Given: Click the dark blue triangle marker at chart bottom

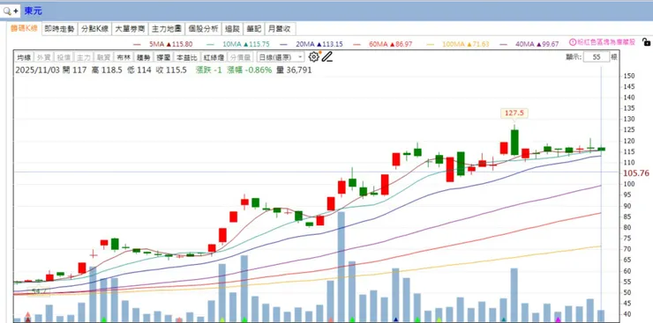Looking at the screenshot, I should [395, 319].
